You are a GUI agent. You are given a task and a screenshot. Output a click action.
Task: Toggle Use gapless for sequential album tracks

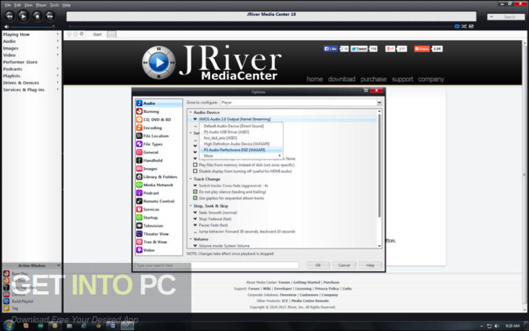pyautogui.click(x=195, y=198)
